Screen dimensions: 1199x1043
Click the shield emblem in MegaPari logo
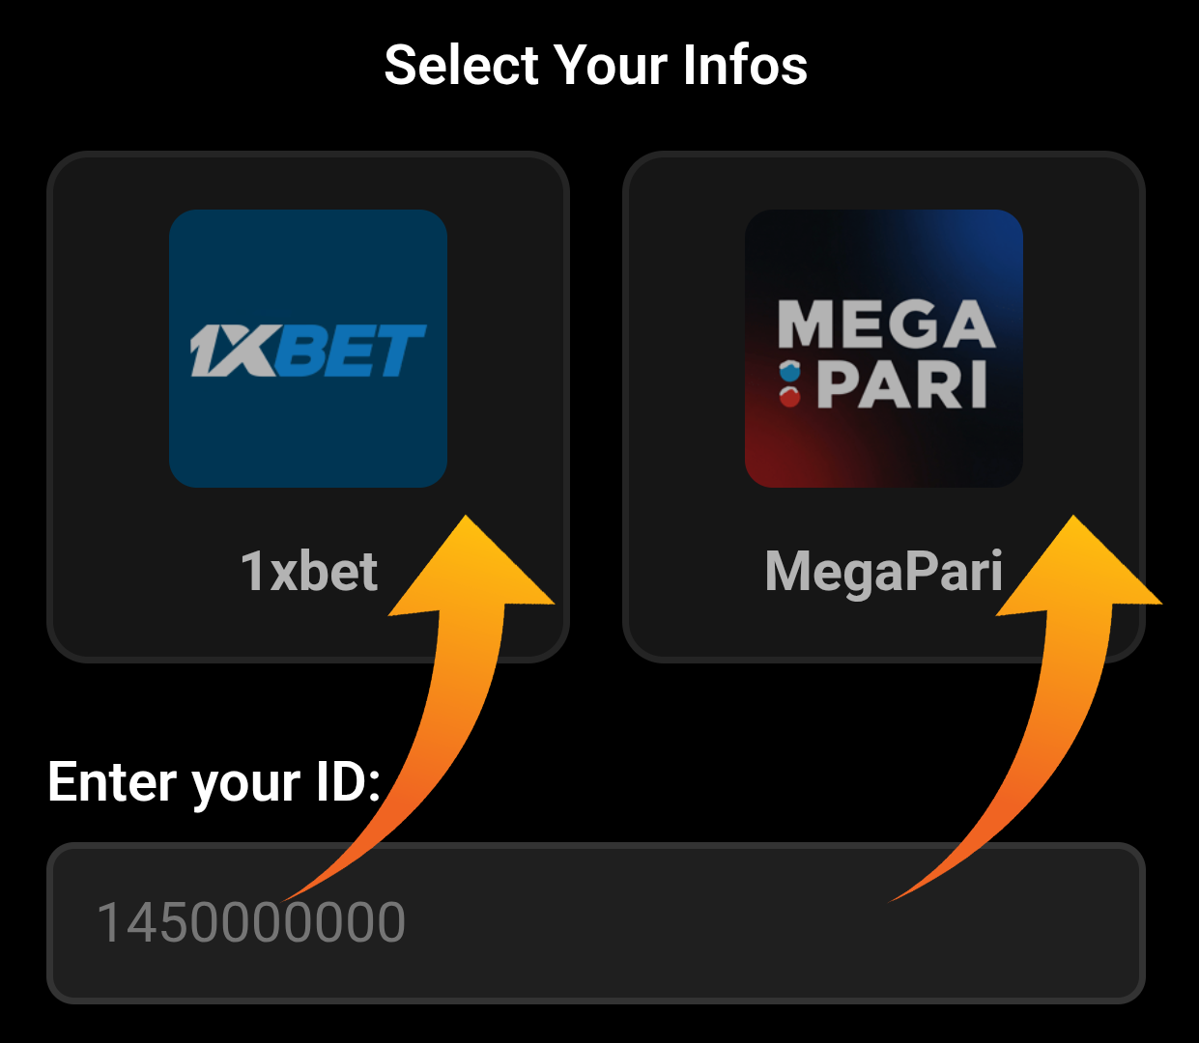[x=790, y=383]
